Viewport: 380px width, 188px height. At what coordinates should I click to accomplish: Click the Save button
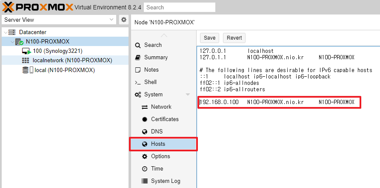click(210, 38)
